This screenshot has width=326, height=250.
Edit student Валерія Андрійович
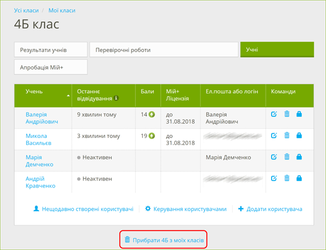pyautogui.click(x=274, y=114)
